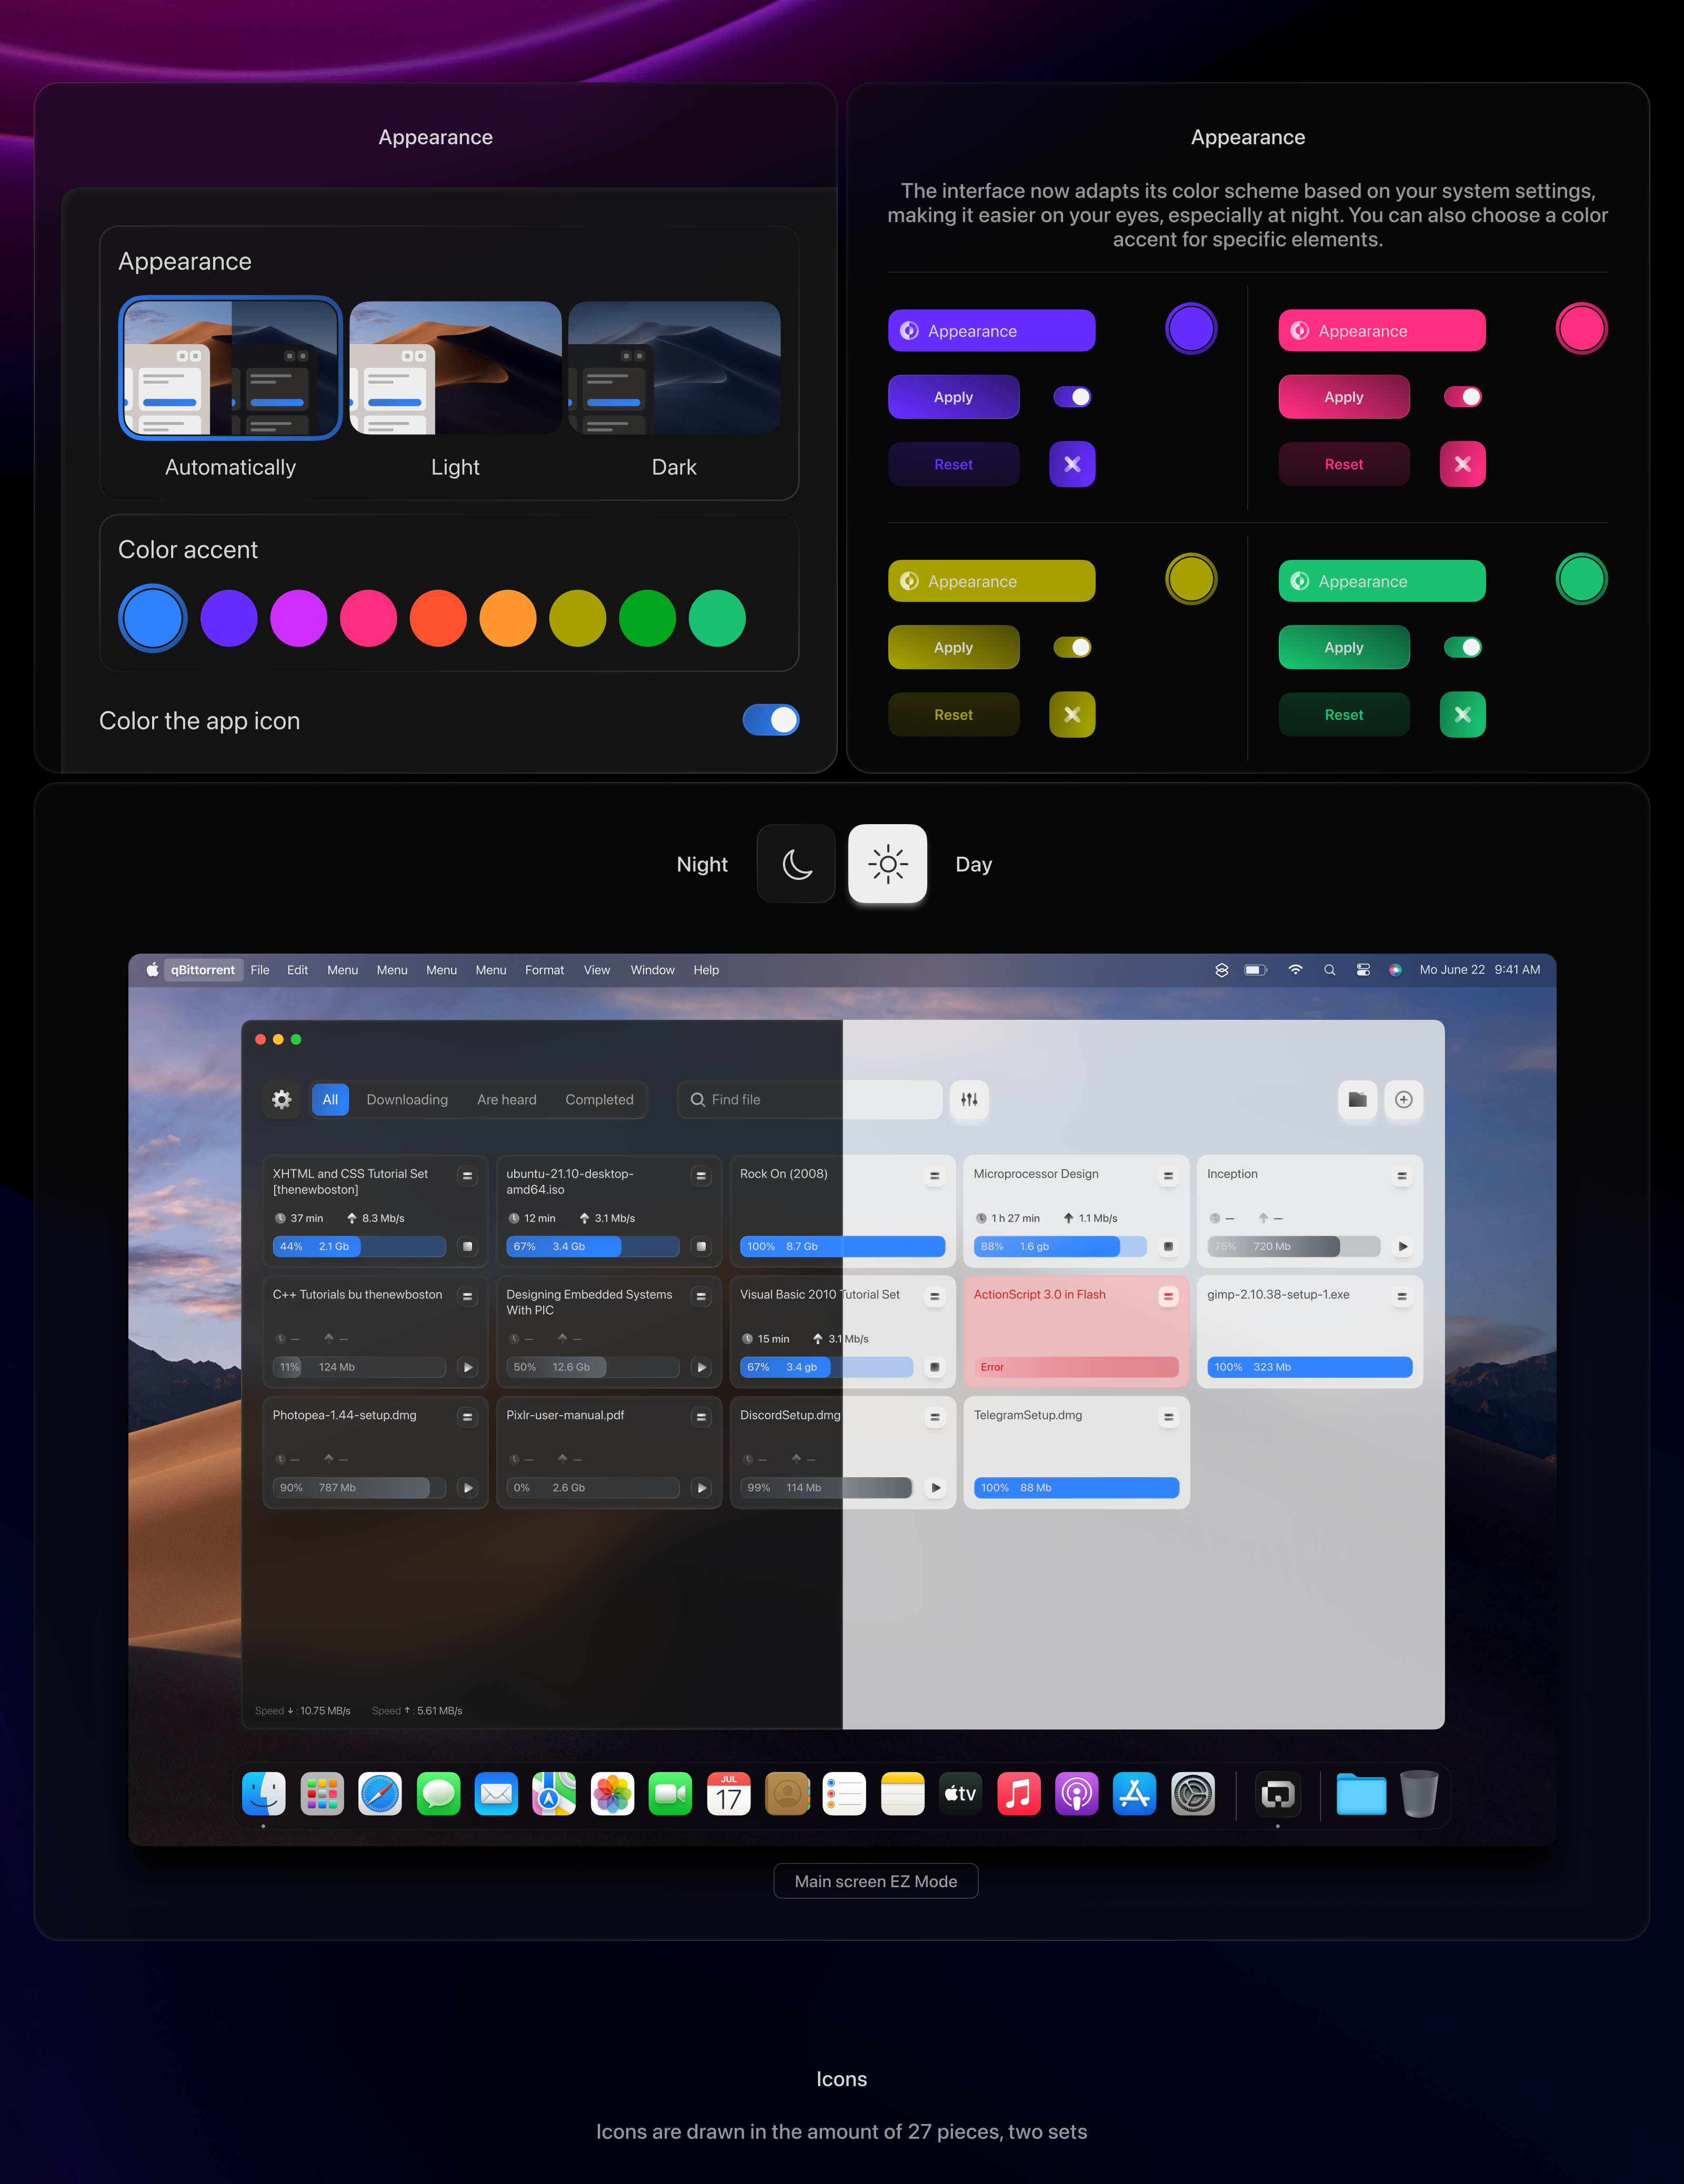
Task: Open the gimp-2.10.38-setup-1.exe card menu
Action: click(x=1401, y=1296)
